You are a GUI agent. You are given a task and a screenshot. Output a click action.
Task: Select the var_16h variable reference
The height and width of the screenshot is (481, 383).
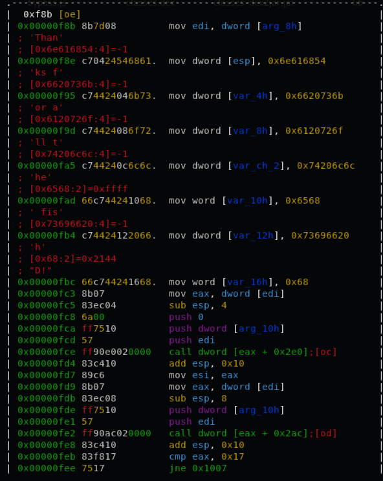point(247,283)
